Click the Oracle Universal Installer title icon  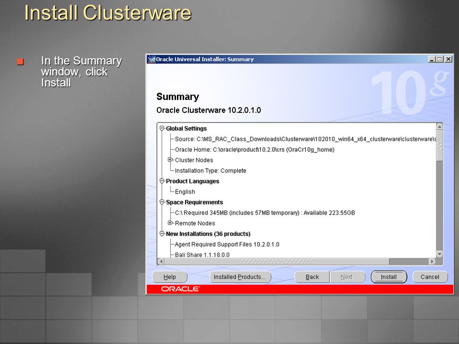coord(151,59)
